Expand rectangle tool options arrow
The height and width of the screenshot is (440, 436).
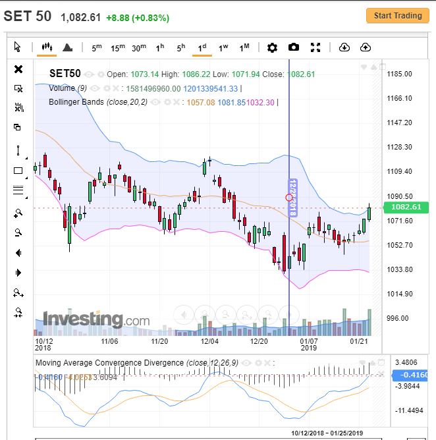tap(26, 179)
